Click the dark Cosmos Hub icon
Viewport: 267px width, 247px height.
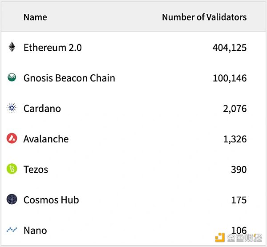(12, 199)
